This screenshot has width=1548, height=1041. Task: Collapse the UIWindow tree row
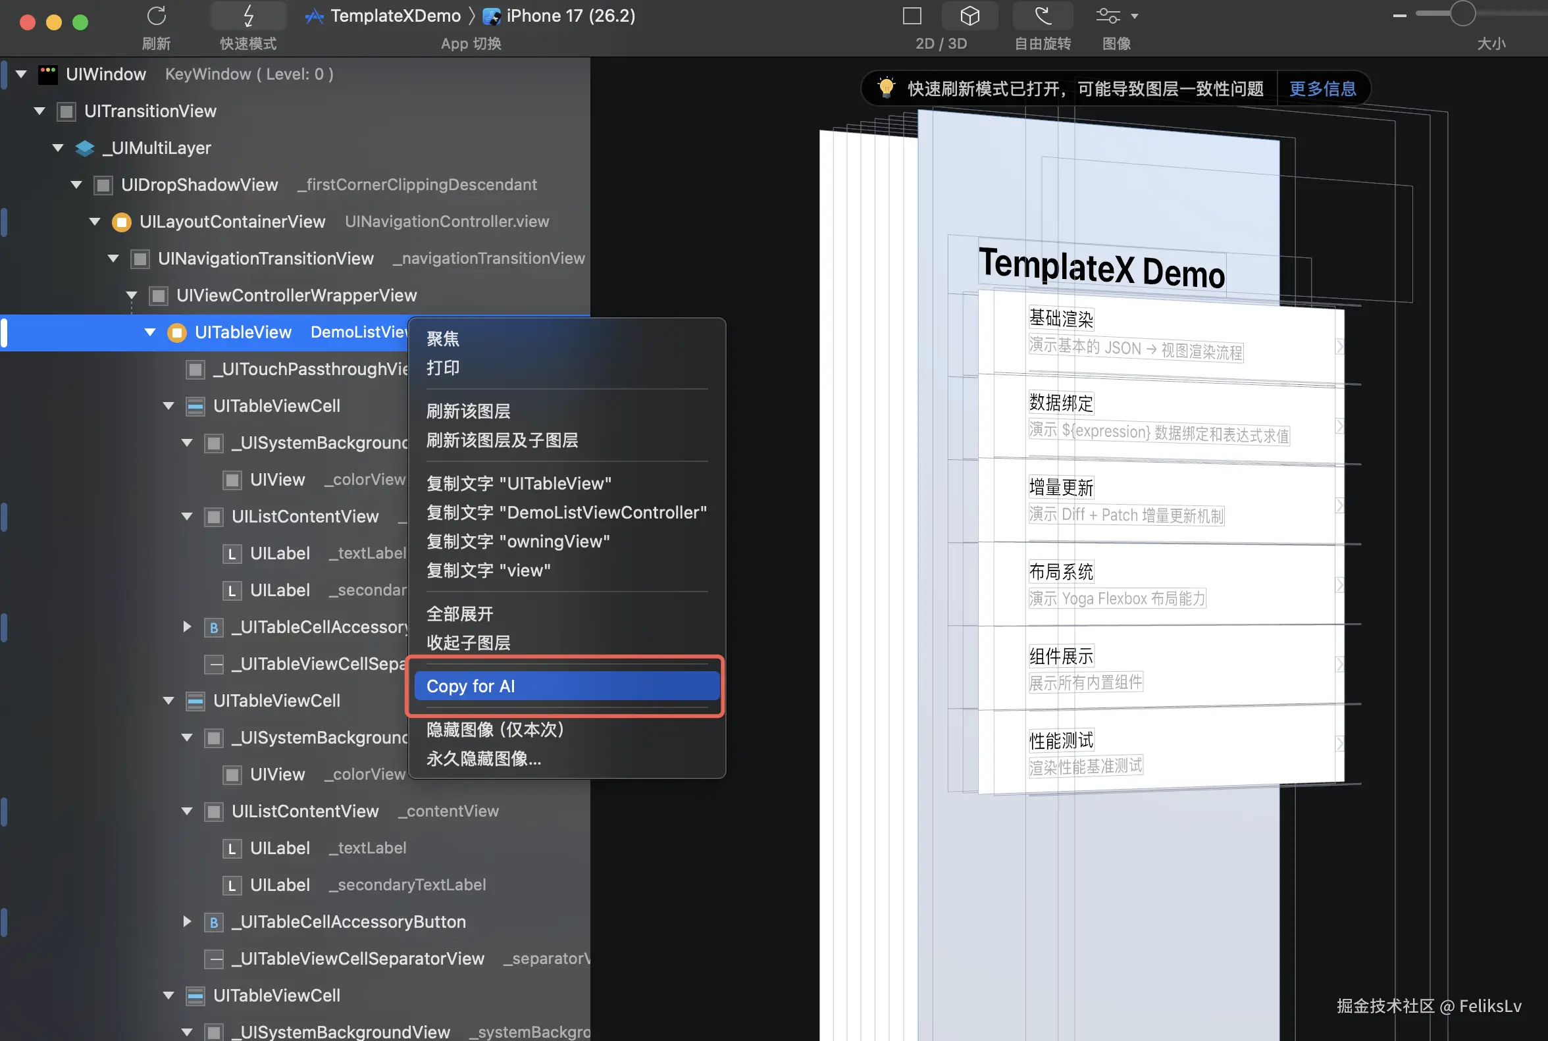pyautogui.click(x=21, y=74)
